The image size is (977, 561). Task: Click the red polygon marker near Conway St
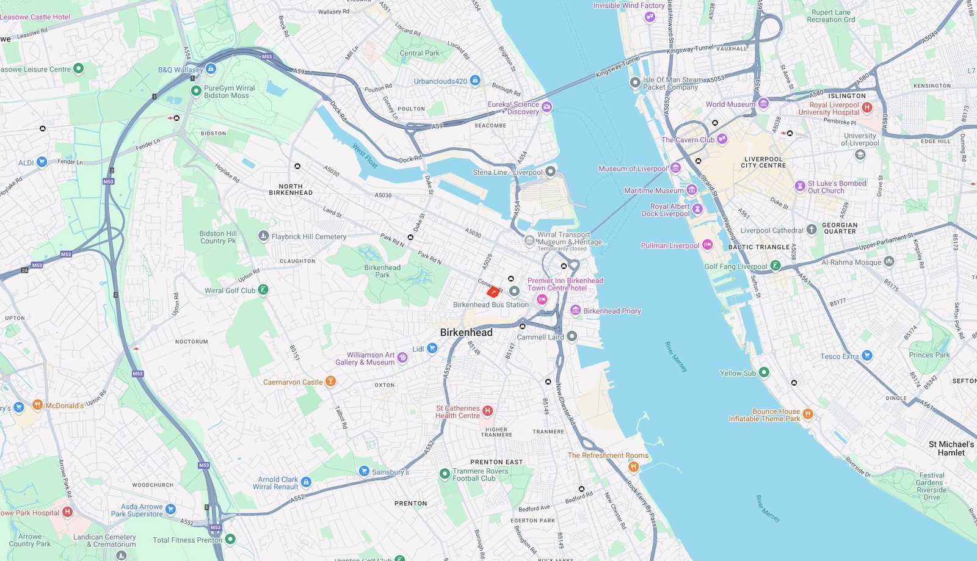click(x=493, y=292)
